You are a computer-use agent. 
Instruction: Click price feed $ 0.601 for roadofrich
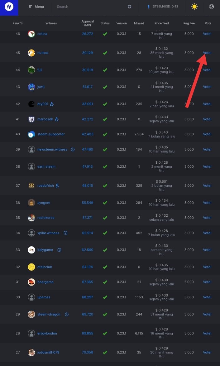coord(161,181)
